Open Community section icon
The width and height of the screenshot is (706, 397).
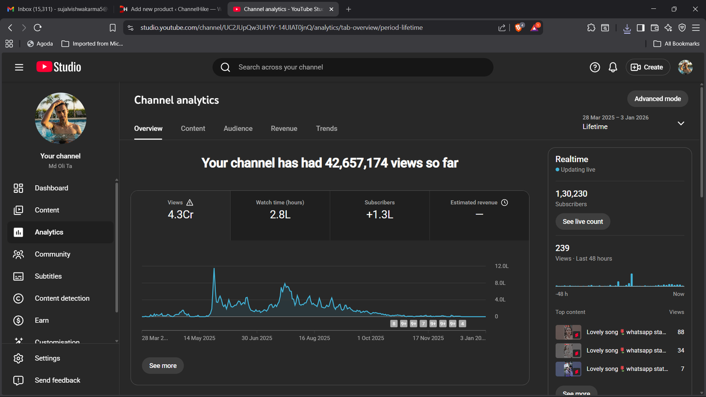click(18, 254)
